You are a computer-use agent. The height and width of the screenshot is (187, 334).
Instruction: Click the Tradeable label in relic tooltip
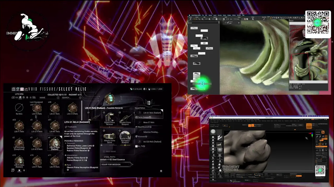pyautogui.click(x=72, y=127)
